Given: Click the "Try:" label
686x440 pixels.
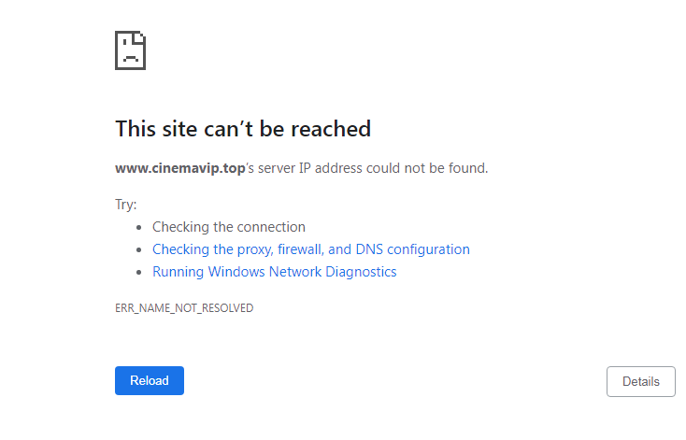Looking at the screenshot, I should [126, 205].
